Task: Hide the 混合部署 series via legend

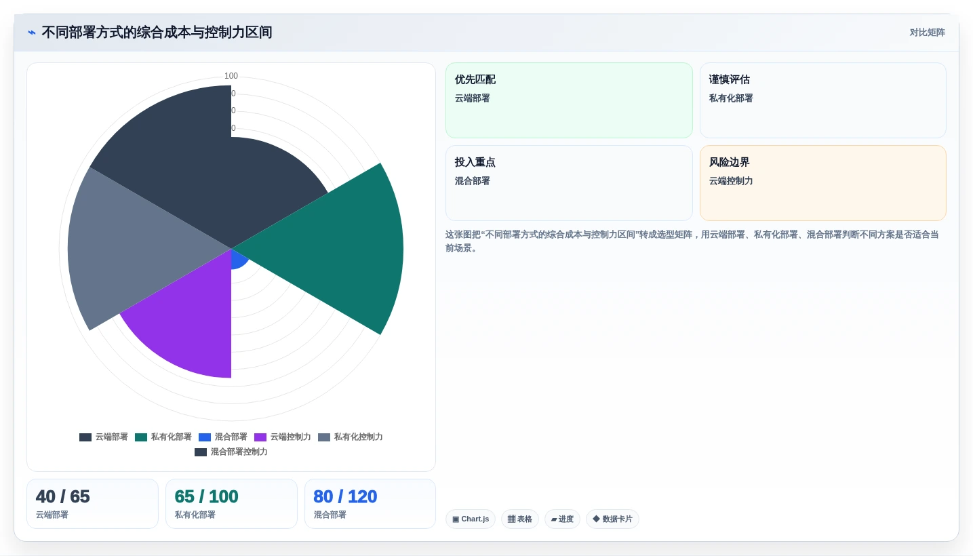Action: click(x=223, y=437)
